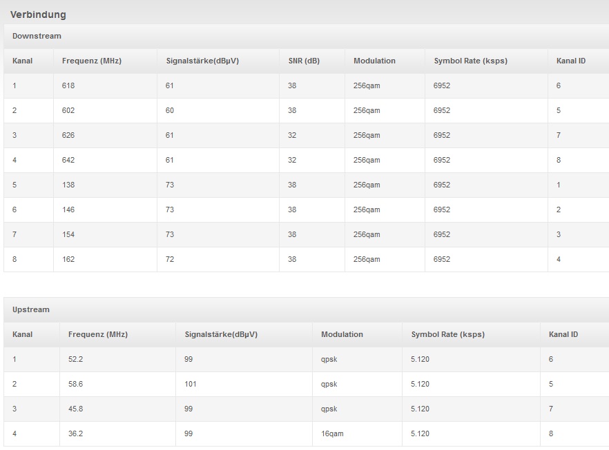
Task: Select the Downstream section header
Action: pos(37,36)
